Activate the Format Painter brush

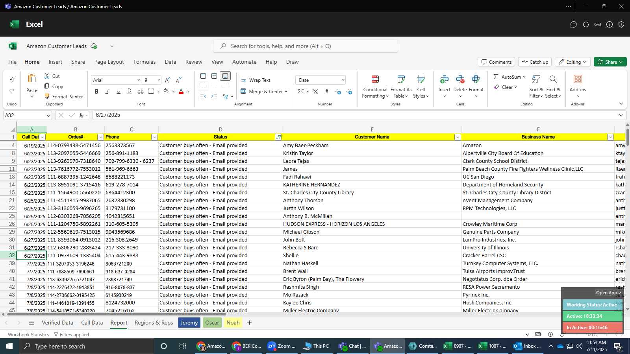(x=47, y=96)
